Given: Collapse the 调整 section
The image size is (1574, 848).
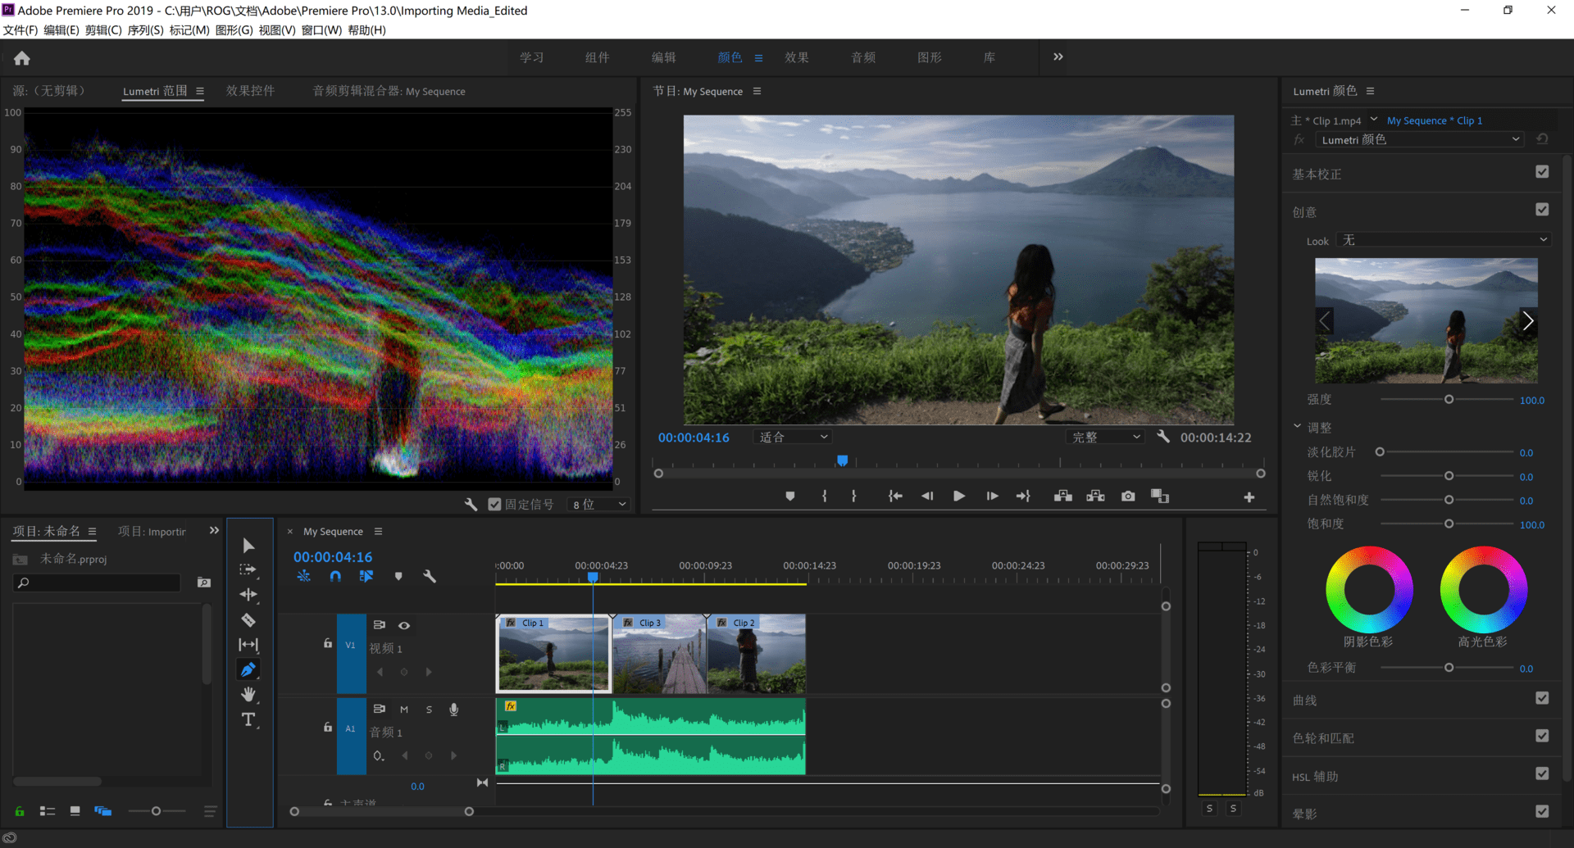Looking at the screenshot, I should point(1298,427).
